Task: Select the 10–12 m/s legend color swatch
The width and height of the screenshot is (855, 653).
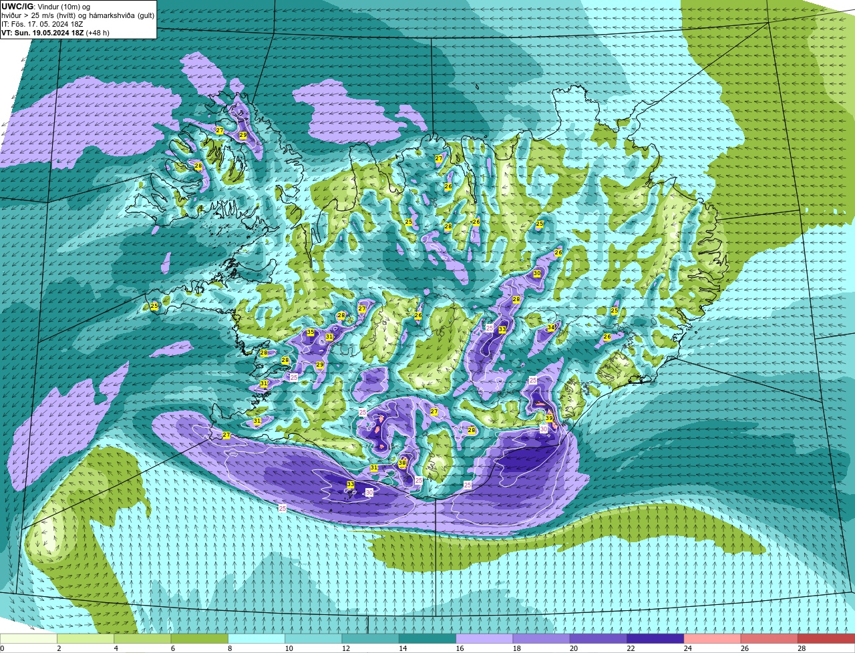Action: pyautogui.click(x=314, y=639)
